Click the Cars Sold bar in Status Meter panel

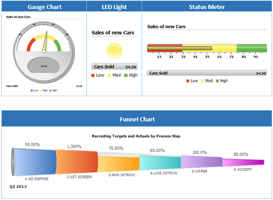207,73
